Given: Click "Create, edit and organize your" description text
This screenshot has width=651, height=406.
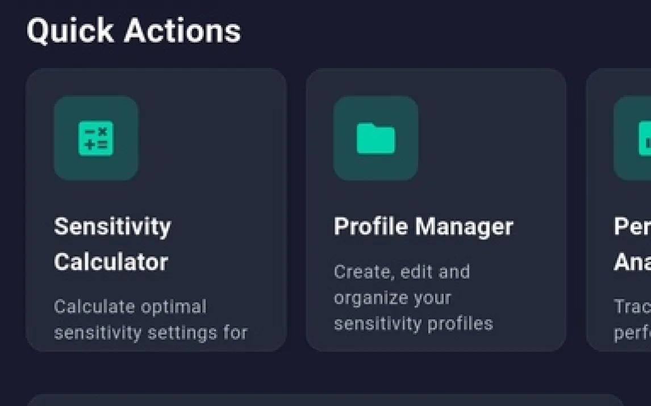Looking at the screenshot, I should point(402,285).
